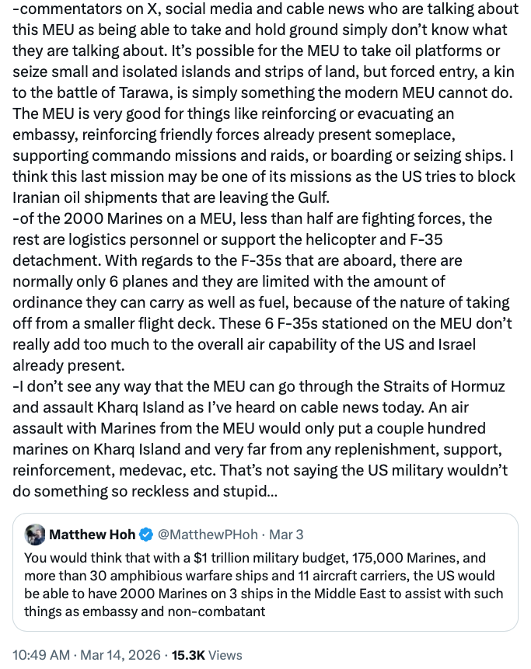Click the blue verified badge

[x=147, y=535]
